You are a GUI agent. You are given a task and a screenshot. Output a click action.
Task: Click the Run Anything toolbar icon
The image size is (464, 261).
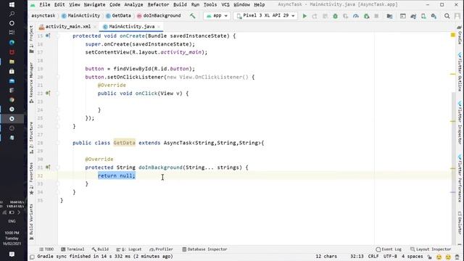[403, 16]
